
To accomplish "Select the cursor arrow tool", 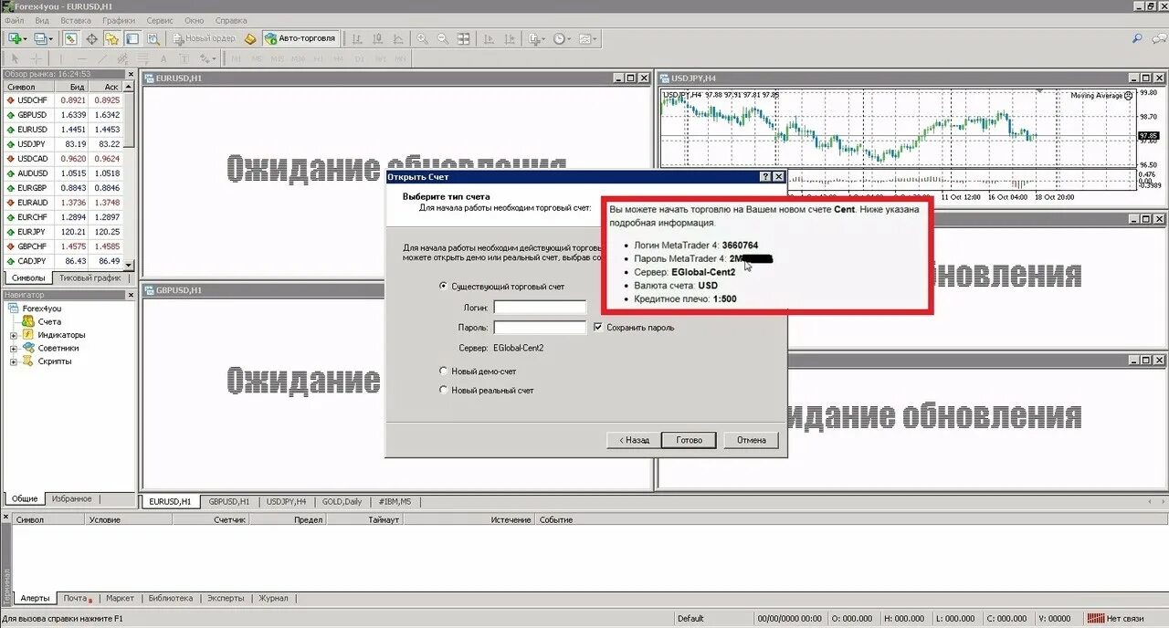I will (15, 59).
